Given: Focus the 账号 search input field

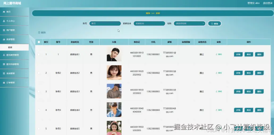Looking at the screenshot, I should coord(105,23).
